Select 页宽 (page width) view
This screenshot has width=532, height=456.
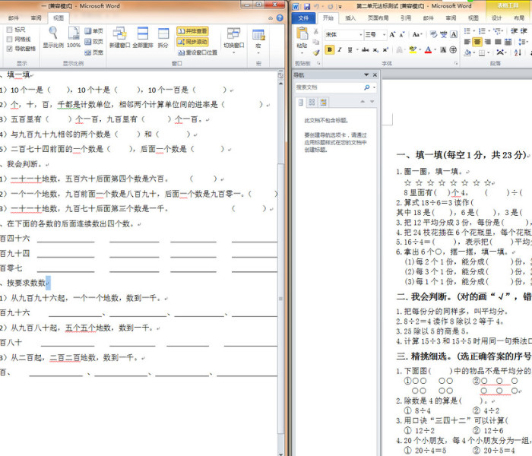[x=93, y=52]
